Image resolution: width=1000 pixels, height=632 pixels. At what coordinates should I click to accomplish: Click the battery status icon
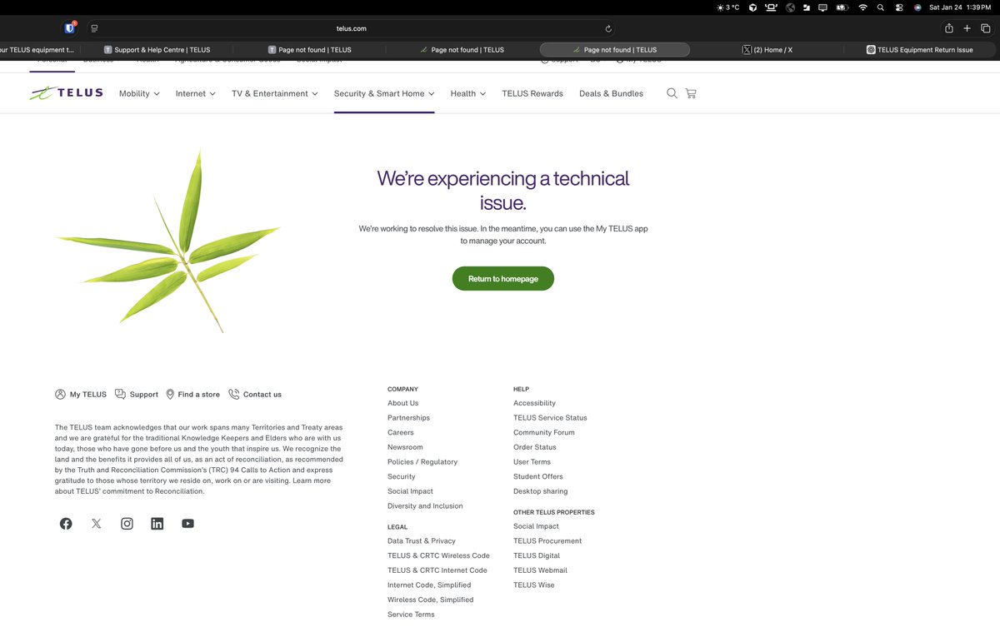point(842,7)
